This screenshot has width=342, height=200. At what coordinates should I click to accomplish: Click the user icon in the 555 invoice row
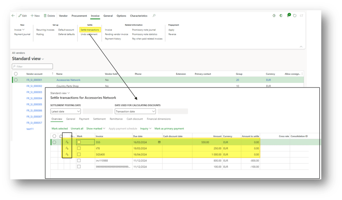coord(67,142)
